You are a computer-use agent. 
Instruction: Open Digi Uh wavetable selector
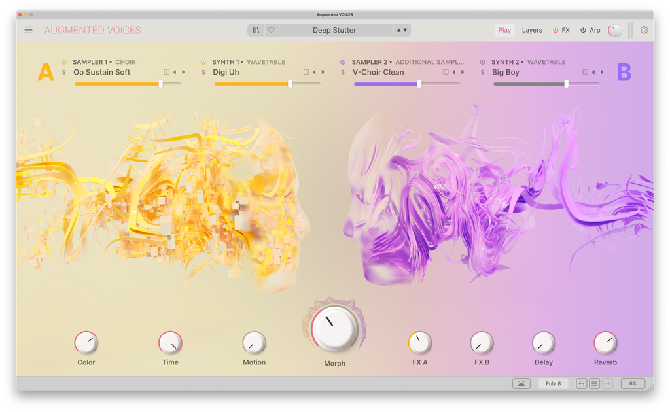[226, 72]
